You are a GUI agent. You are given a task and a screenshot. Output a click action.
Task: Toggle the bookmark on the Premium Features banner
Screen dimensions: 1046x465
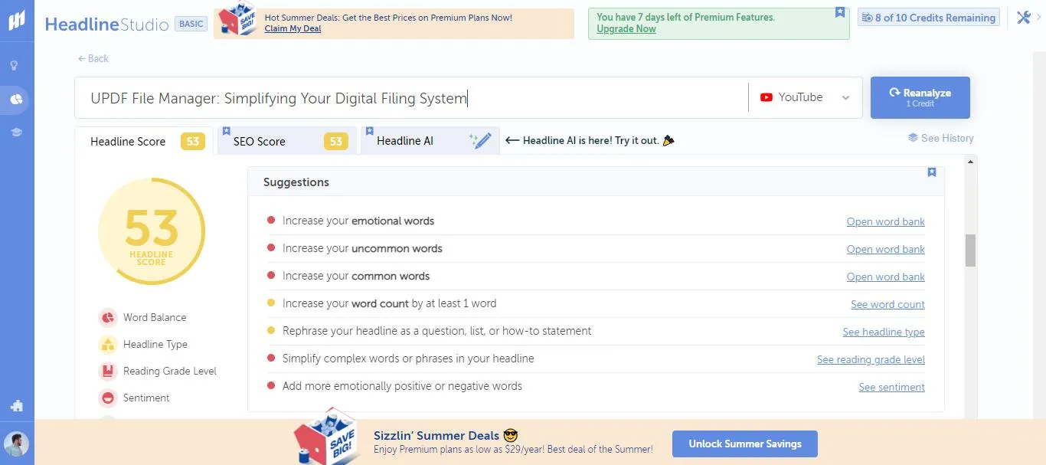(839, 12)
